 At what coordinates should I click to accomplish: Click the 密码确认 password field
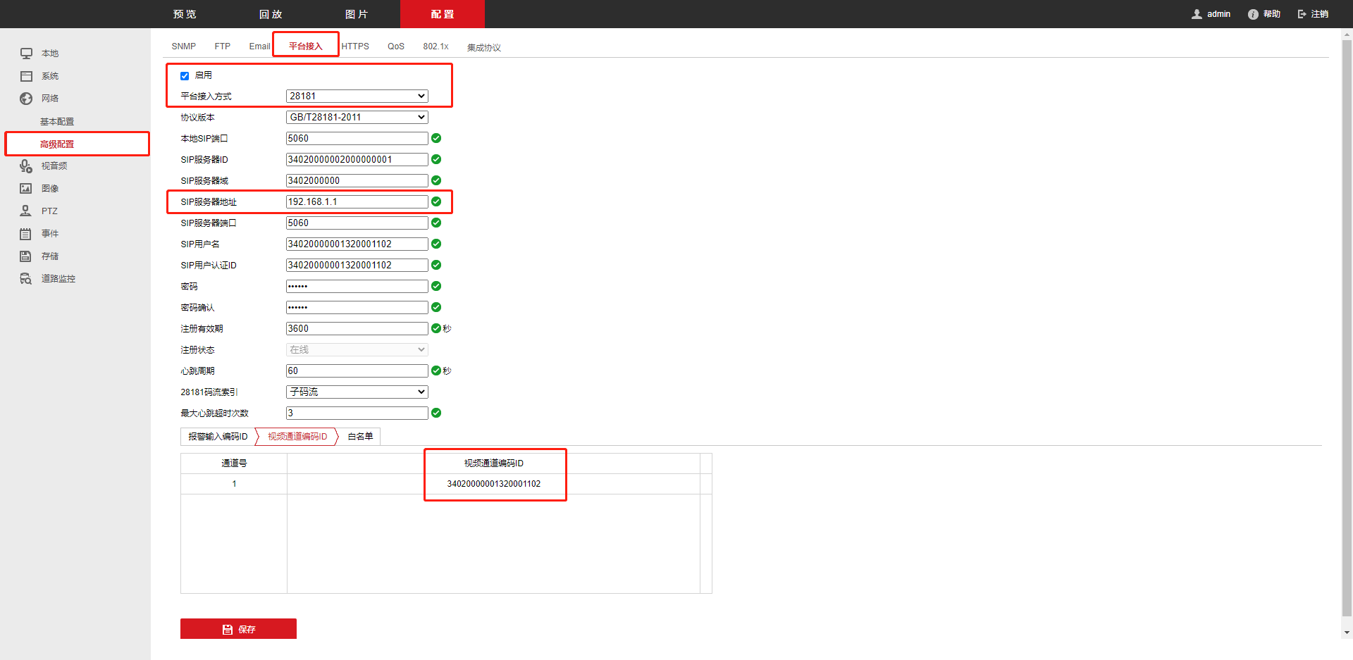click(357, 307)
